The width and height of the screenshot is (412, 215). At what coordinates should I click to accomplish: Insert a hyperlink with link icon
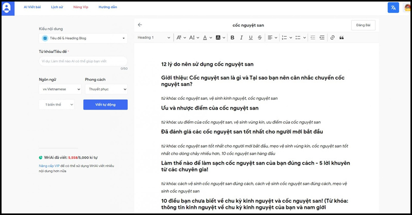(332, 38)
